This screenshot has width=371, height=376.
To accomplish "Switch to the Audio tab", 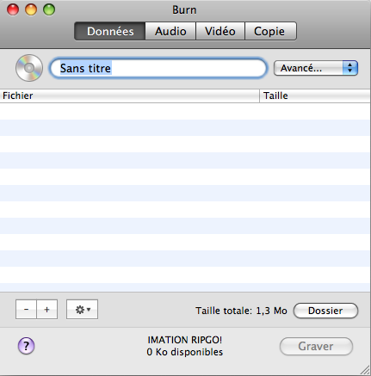I will 170,31.
